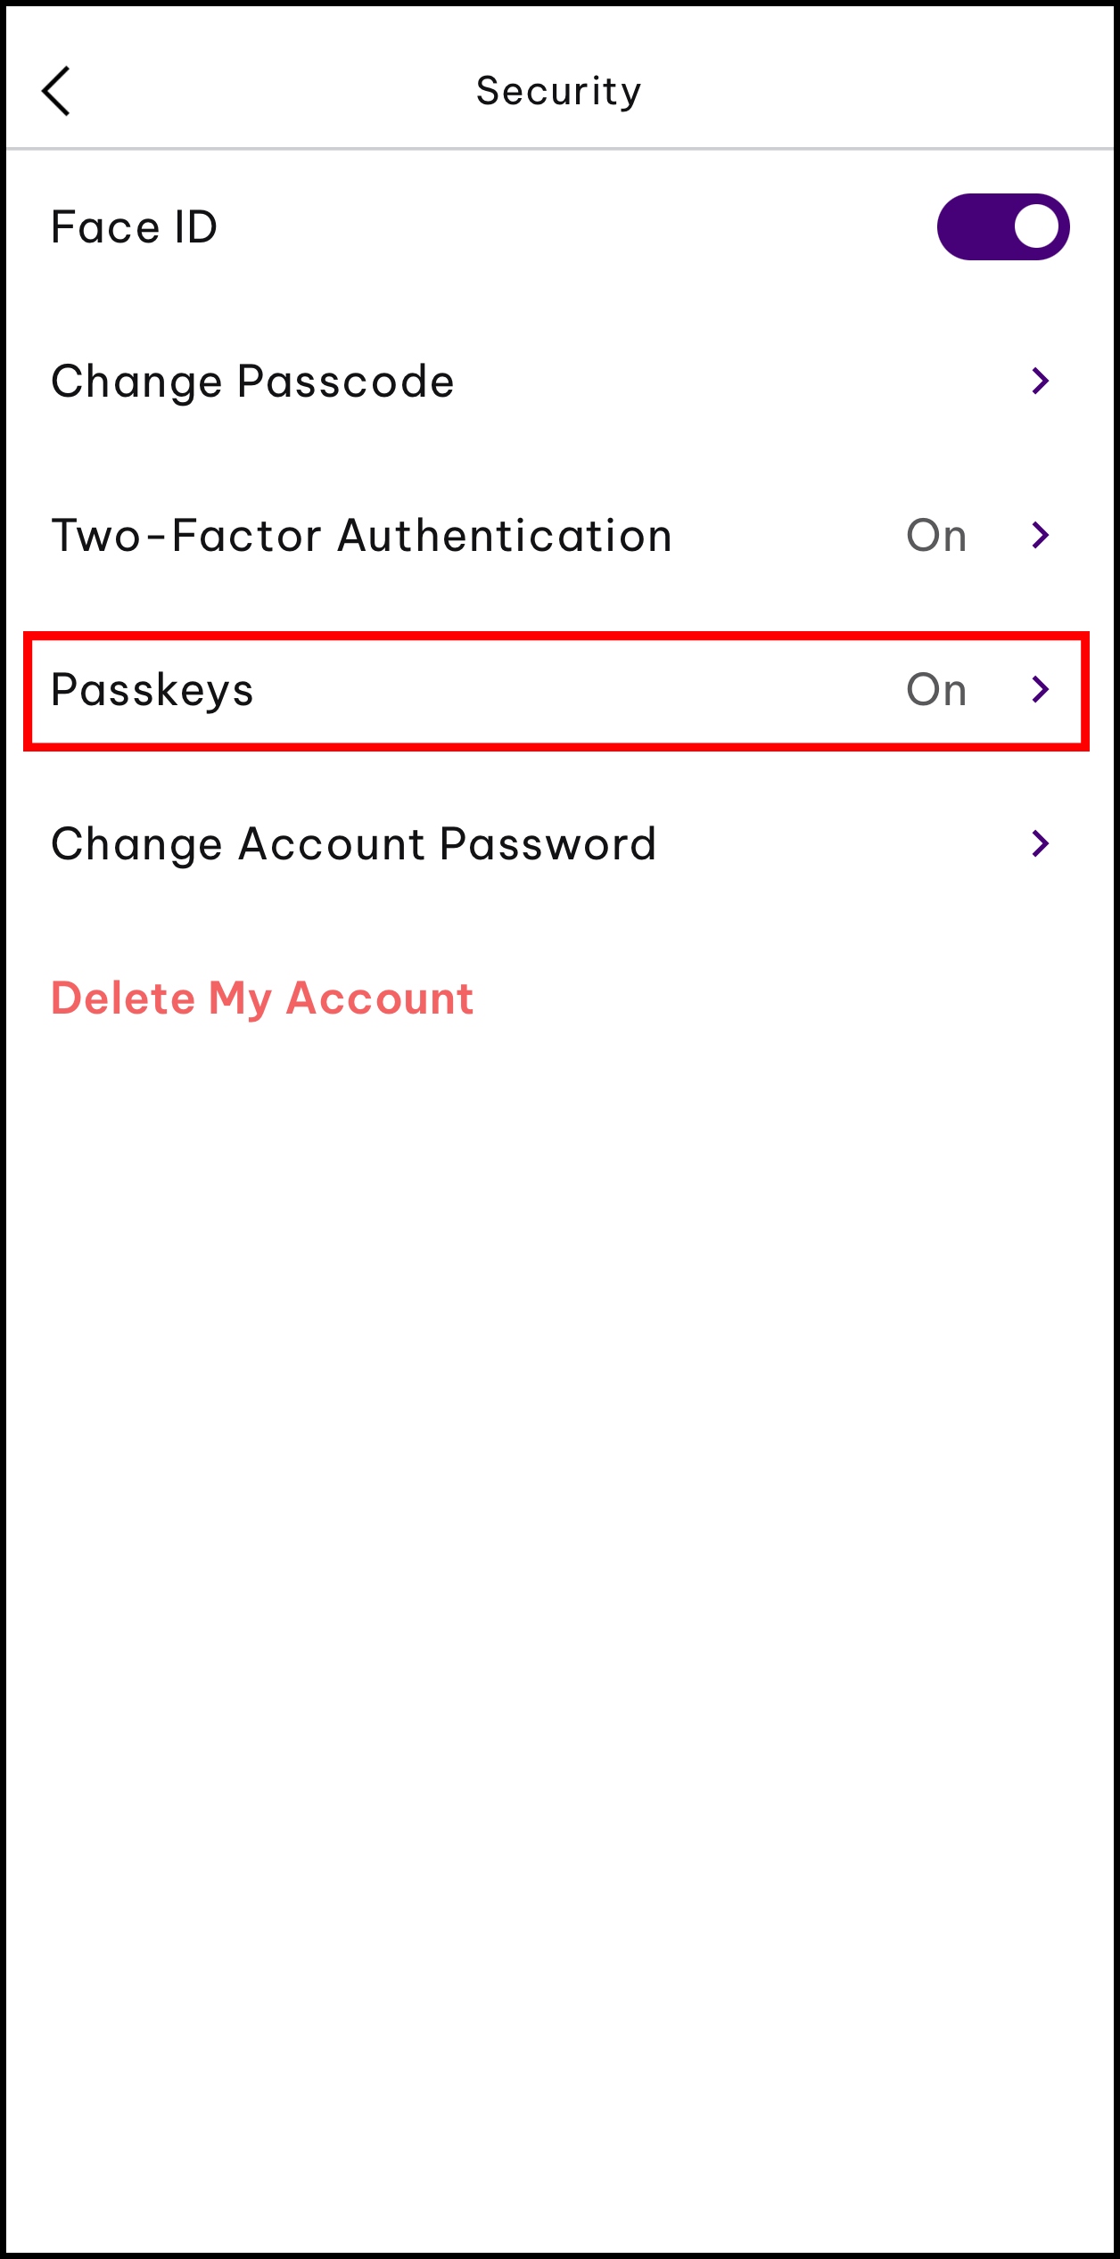Screen dimensions: 1120x2259
Task: Turn off the Face ID switch
Action: coord(1002,226)
